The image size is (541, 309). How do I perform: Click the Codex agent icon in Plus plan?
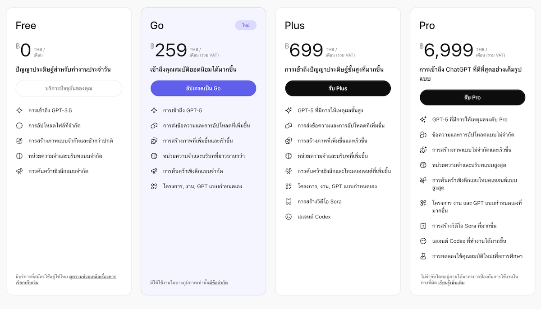(289, 217)
